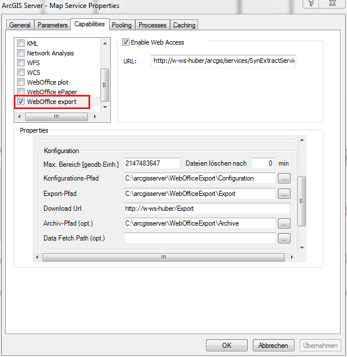Image resolution: width=347 pixels, height=357 pixels.
Task: Click the help question mark button
Action: tap(311, 3)
